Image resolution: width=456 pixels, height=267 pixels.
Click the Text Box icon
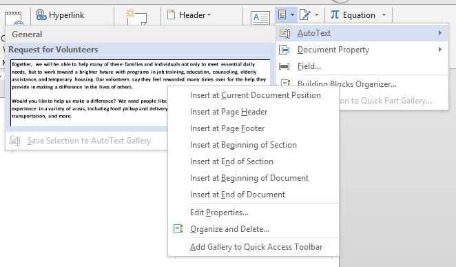(x=260, y=18)
